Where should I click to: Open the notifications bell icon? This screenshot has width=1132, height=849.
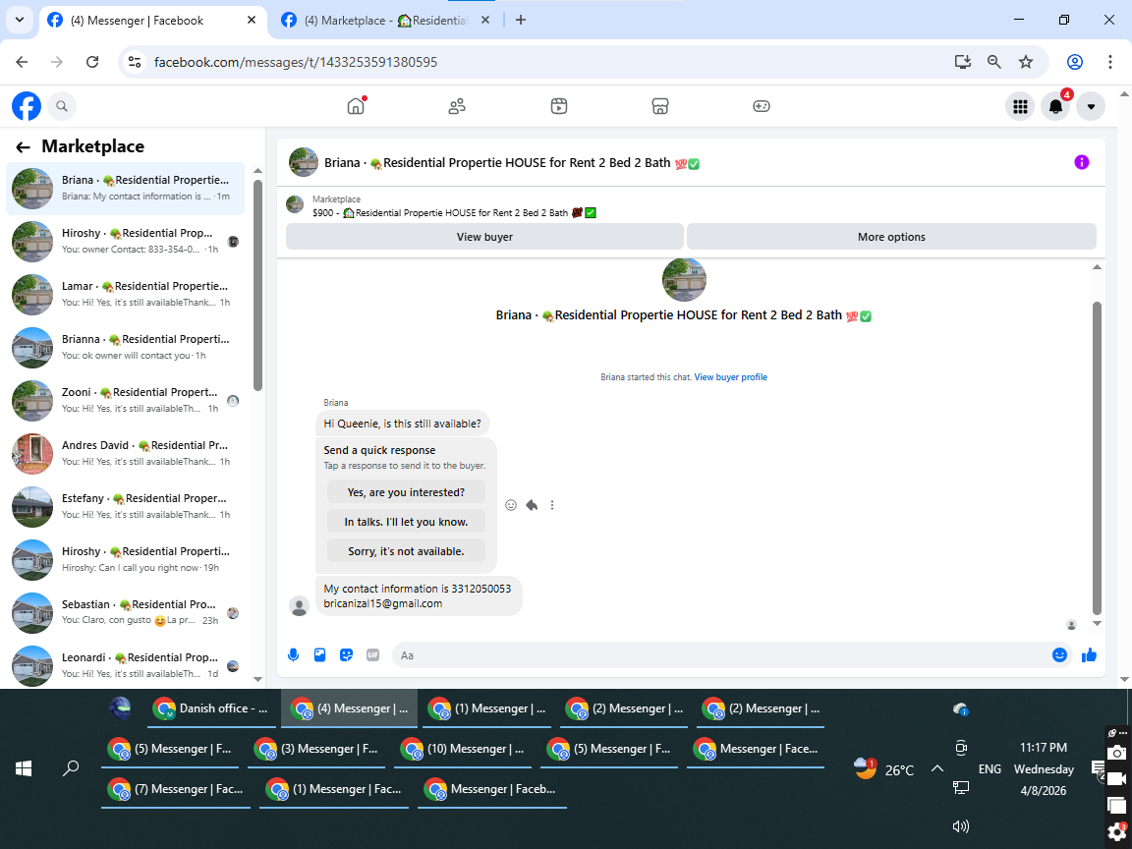(1055, 107)
